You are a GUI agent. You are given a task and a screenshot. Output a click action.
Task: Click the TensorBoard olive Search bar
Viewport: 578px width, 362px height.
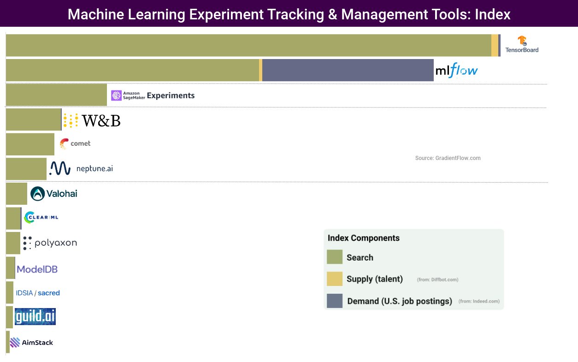[x=248, y=45]
